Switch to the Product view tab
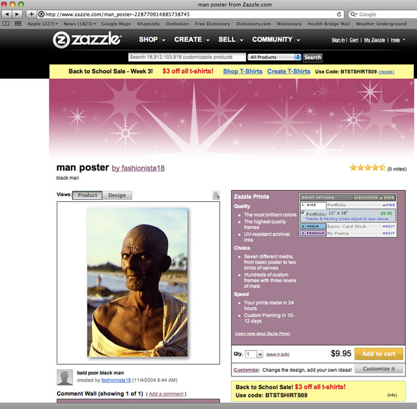 pyautogui.click(x=87, y=195)
